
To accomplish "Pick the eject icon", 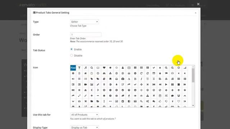I will tap(86, 90).
